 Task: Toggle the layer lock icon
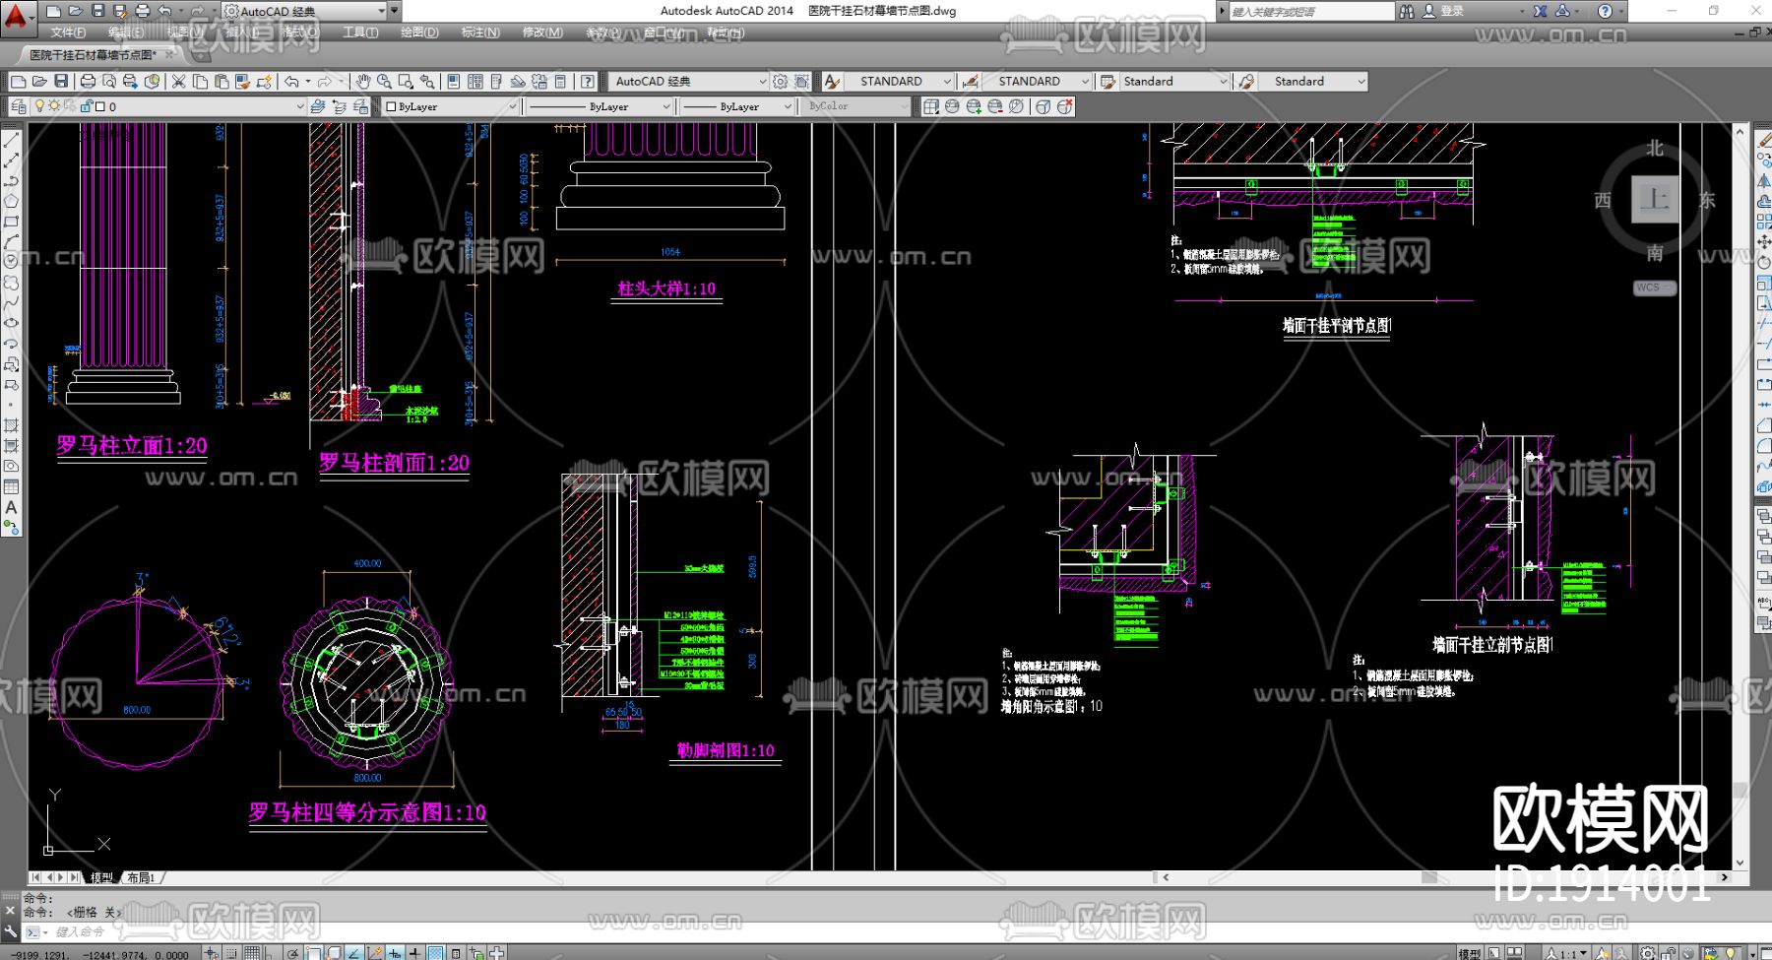click(86, 106)
